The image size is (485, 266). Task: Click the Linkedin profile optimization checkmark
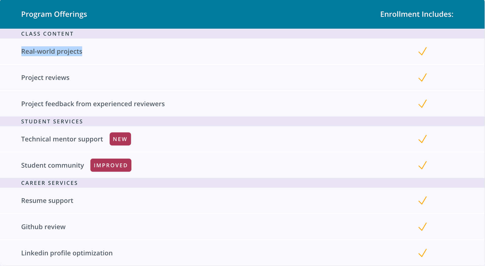point(422,253)
